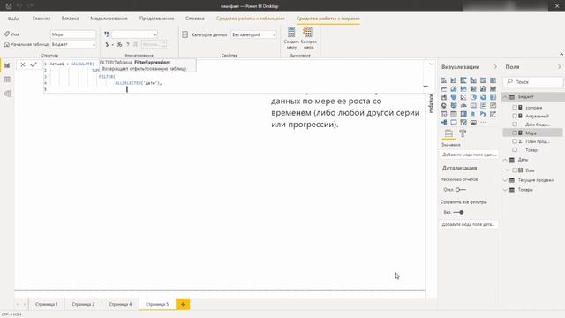Screen dimensions: 565x318
Task: Switch to Model view in left sidebar
Action: [x=7, y=94]
